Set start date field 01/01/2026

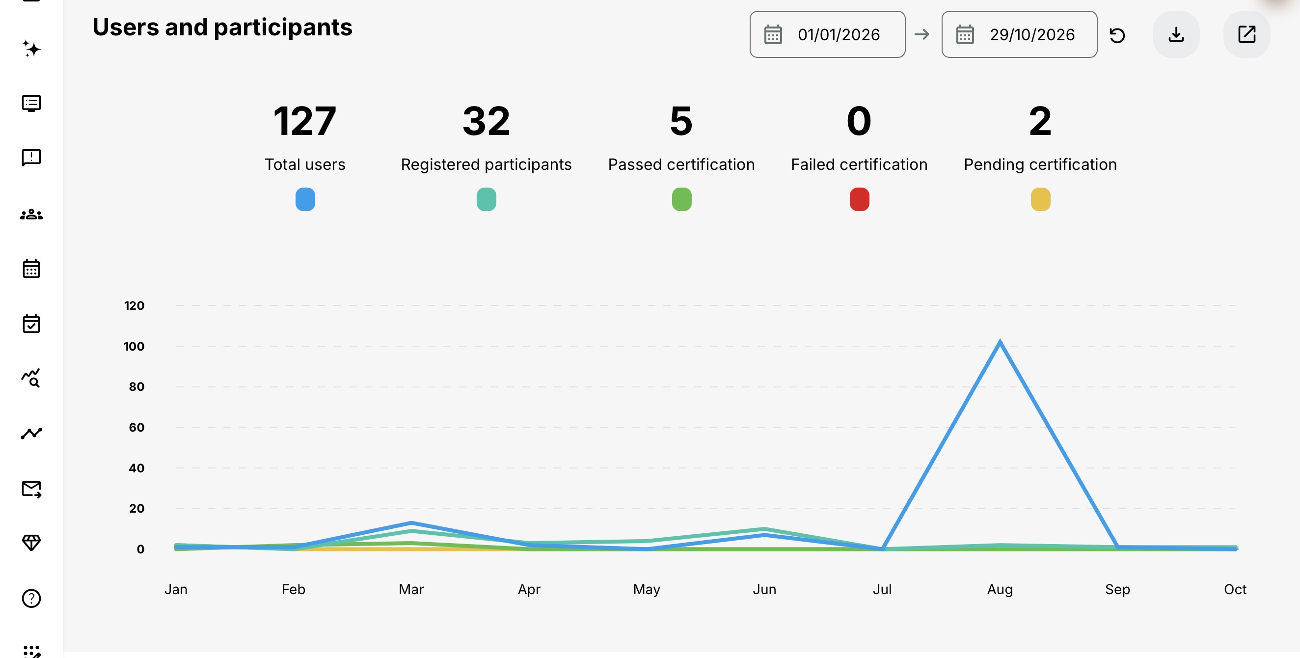(828, 34)
